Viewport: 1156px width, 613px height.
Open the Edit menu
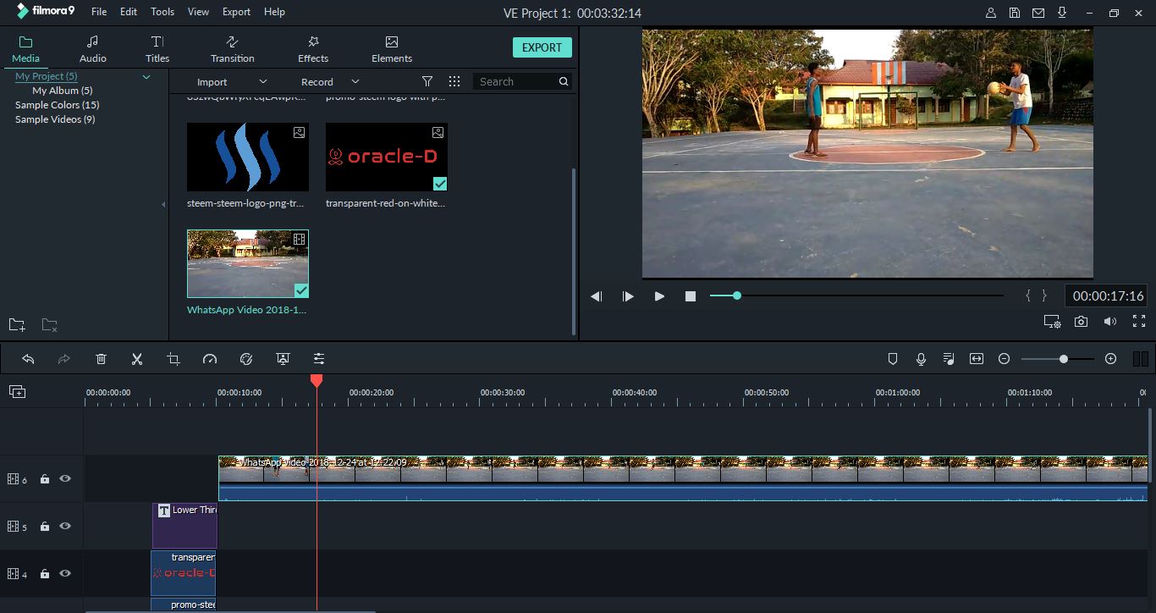(129, 12)
